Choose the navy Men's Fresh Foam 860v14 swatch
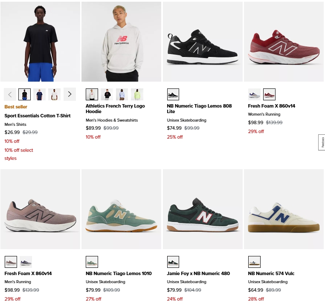Image resolution: width=325 pixels, height=304 pixels. [26, 262]
